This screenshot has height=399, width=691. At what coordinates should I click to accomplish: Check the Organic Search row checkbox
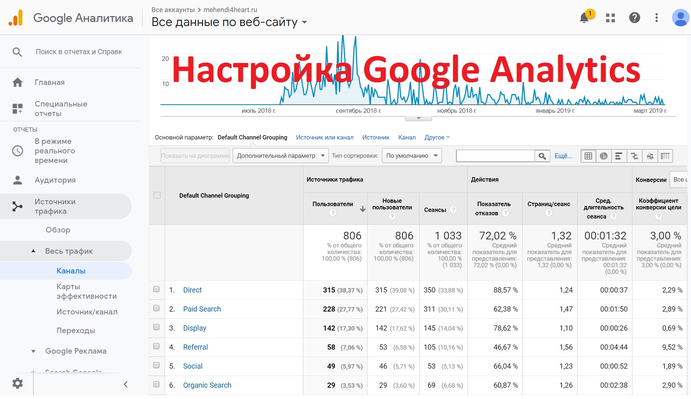pyautogui.click(x=157, y=384)
